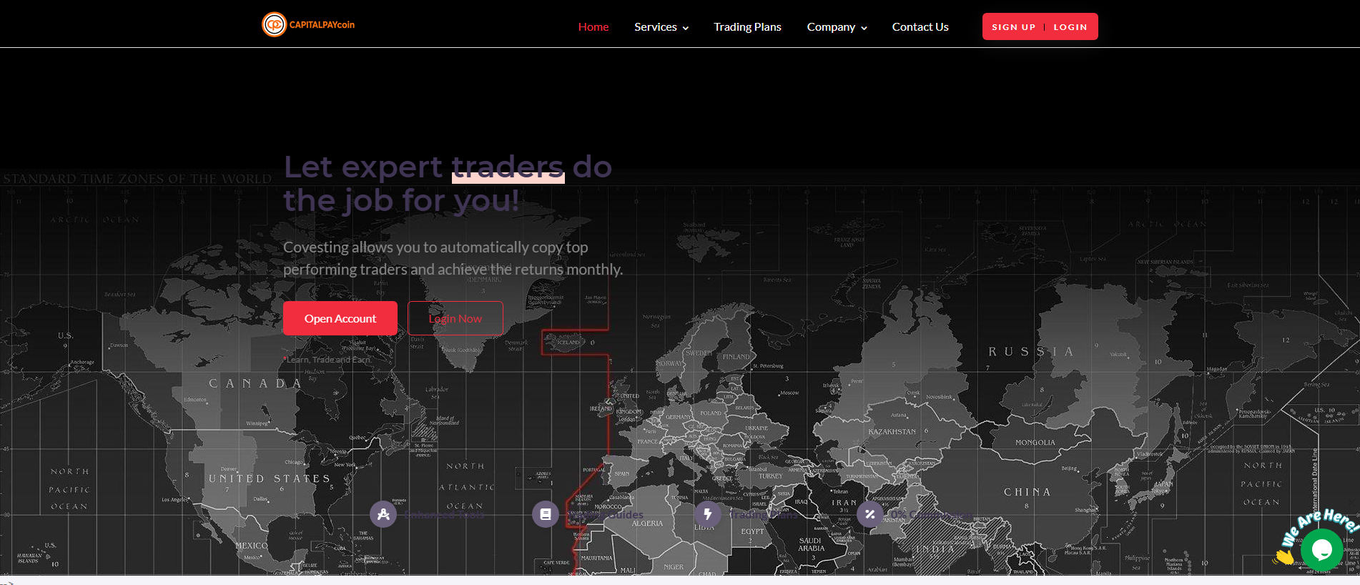This screenshot has width=1360, height=585.
Task: Go to the Home nav item
Action: 593,27
